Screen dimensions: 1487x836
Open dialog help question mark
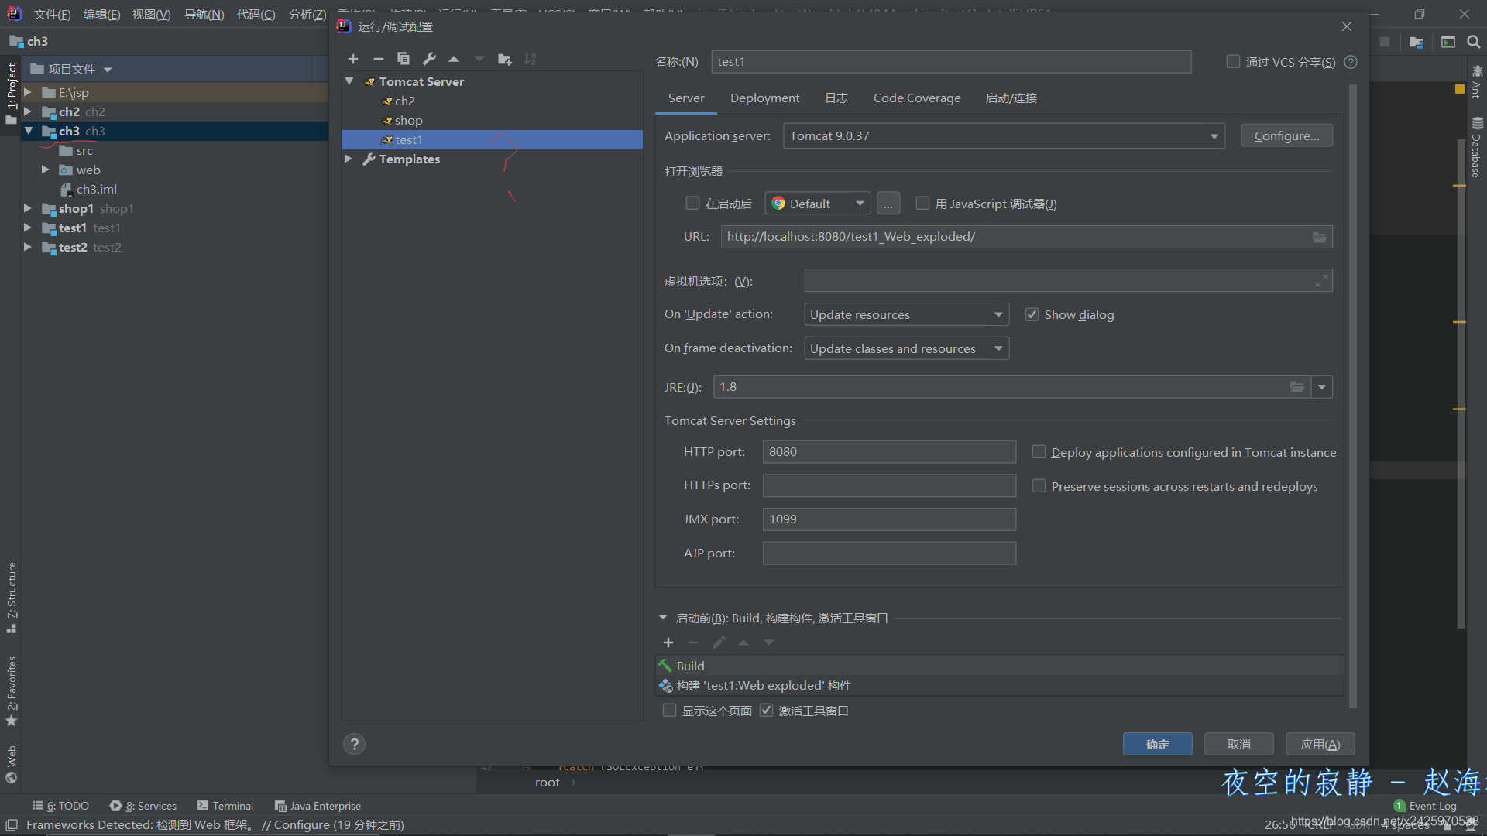coord(354,744)
